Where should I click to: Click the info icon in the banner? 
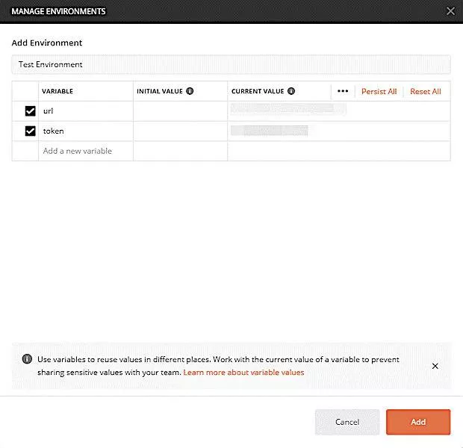click(x=27, y=360)
